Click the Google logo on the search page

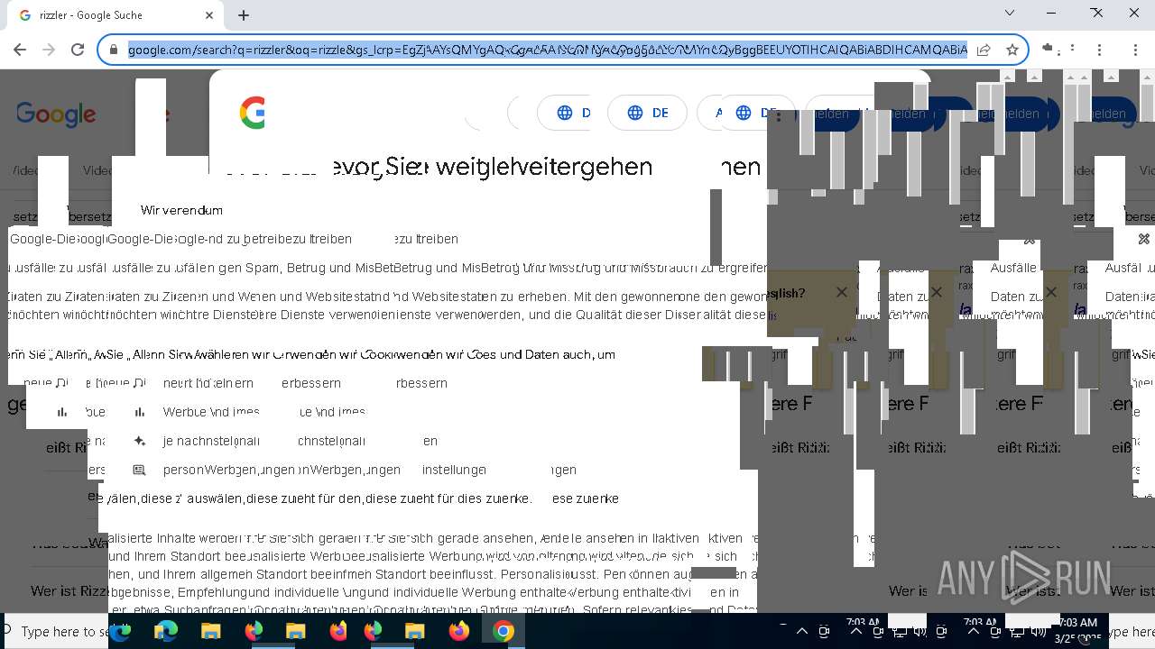(56, 114)
